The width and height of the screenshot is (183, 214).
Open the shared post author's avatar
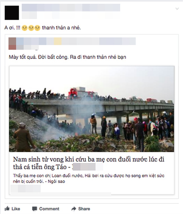pyautogui.click(x=12, y=43)
